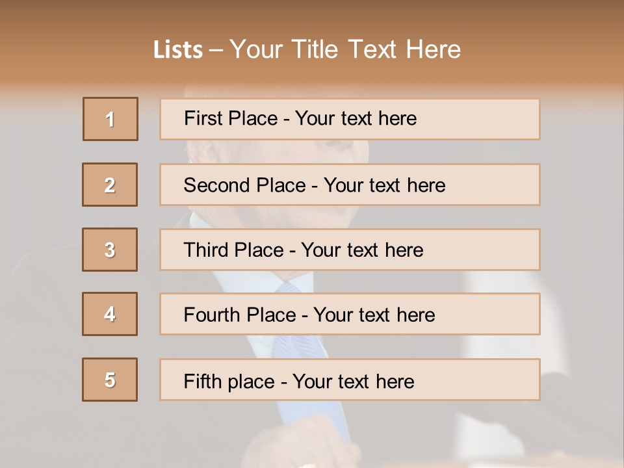Click the words "Fourth Place"
This screenshot has width=624, height=468.
click(239, 315)
